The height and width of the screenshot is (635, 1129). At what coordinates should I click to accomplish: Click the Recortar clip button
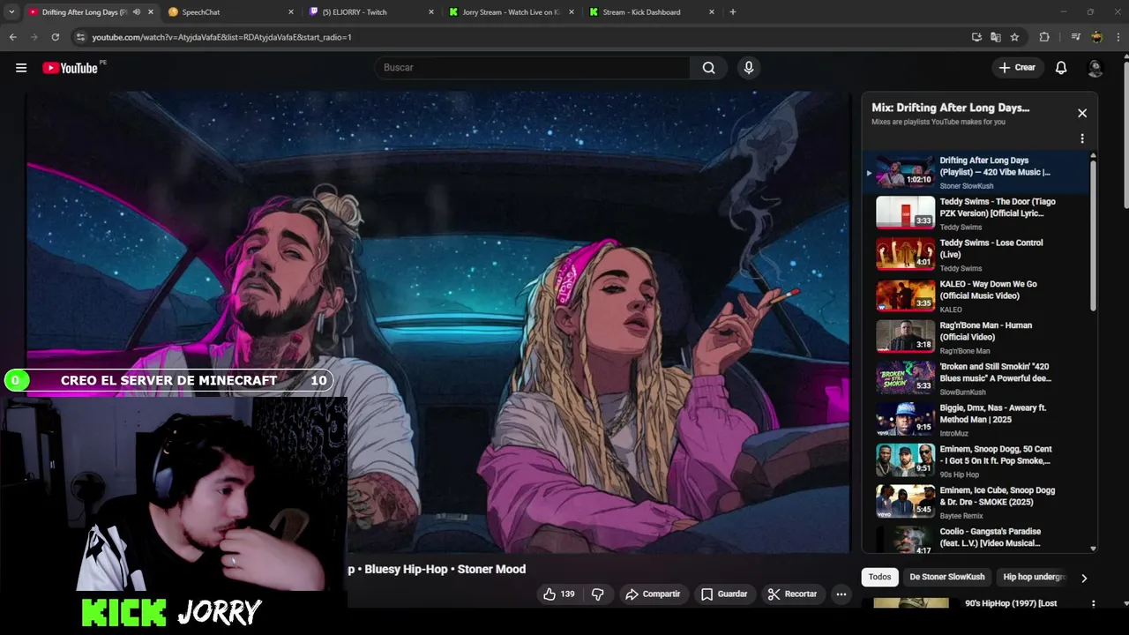[792, 594]
